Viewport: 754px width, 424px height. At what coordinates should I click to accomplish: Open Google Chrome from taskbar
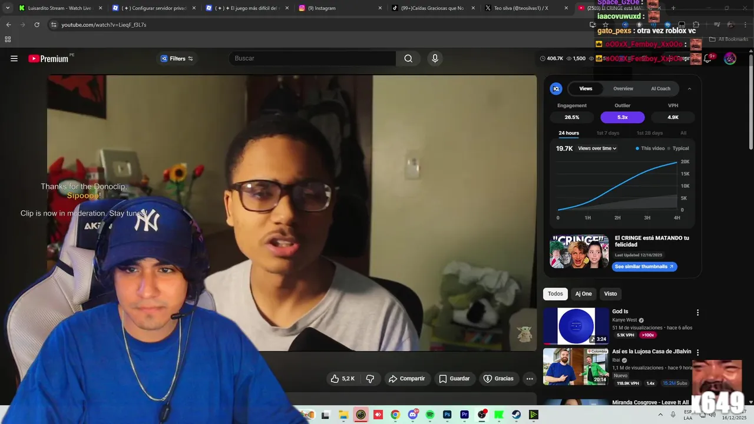tap(395, 415)
